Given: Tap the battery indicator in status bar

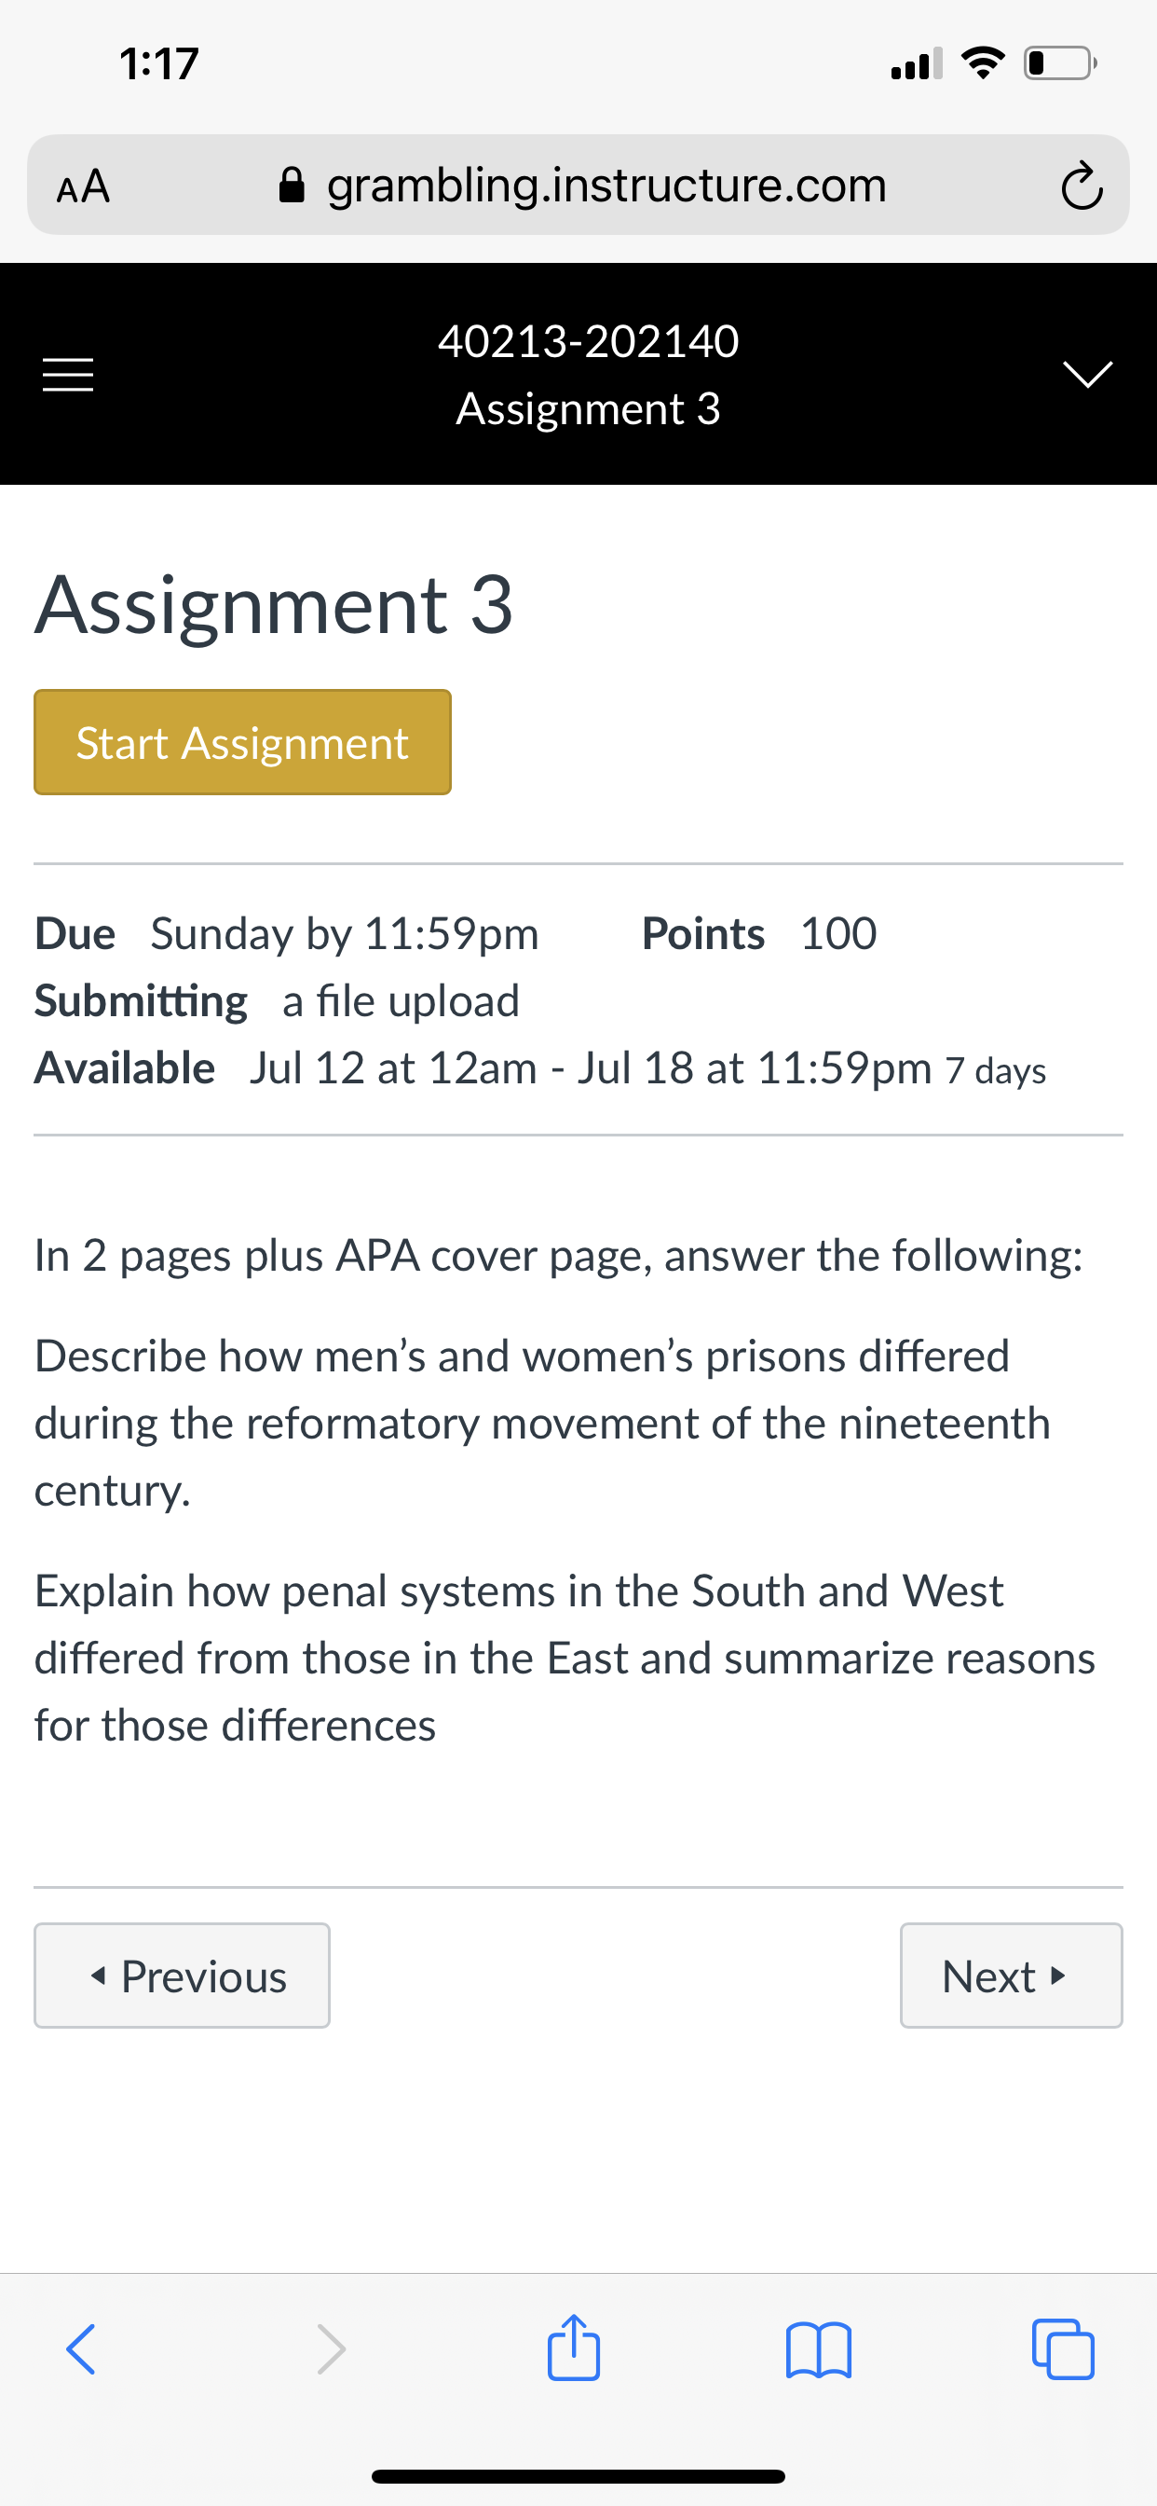Looking at the screenshot, I should (x=1061, y=63).
